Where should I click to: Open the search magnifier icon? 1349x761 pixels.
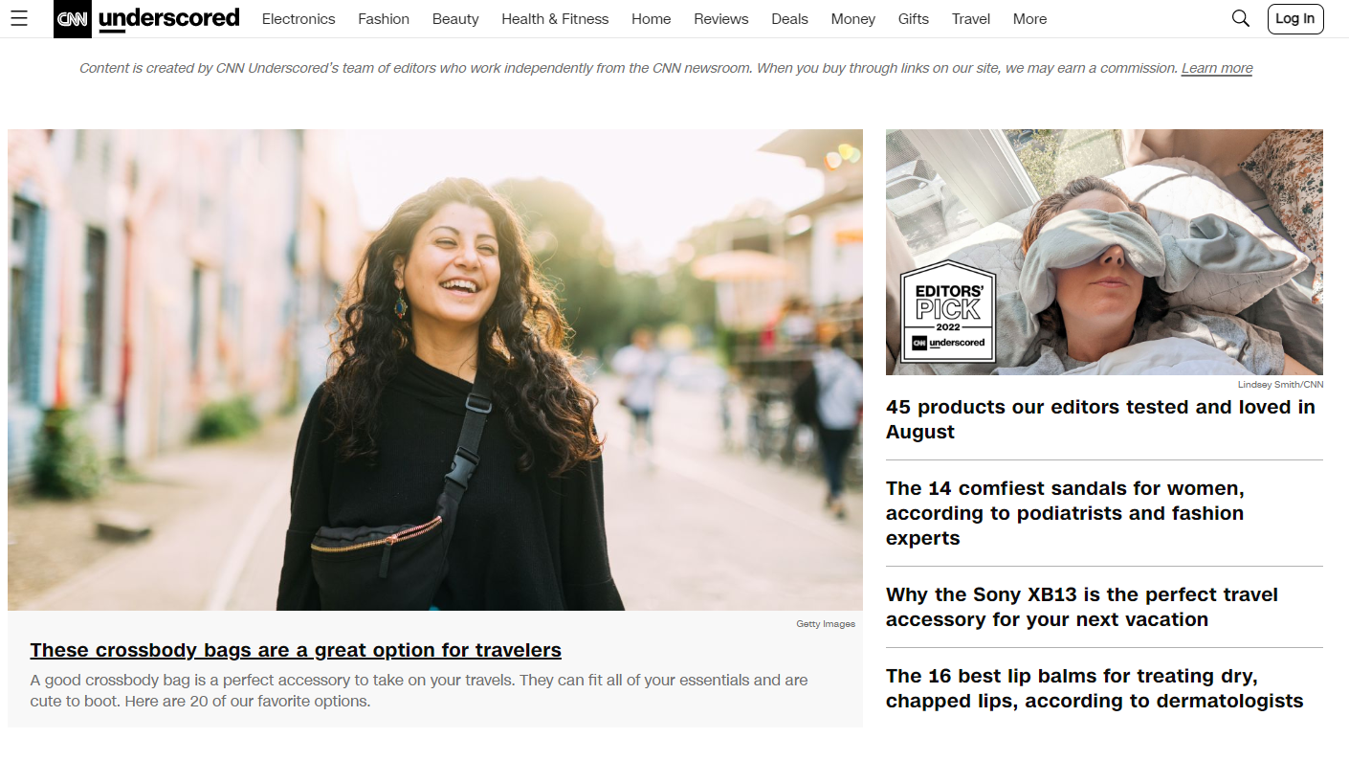click(x=1240, y=18)
